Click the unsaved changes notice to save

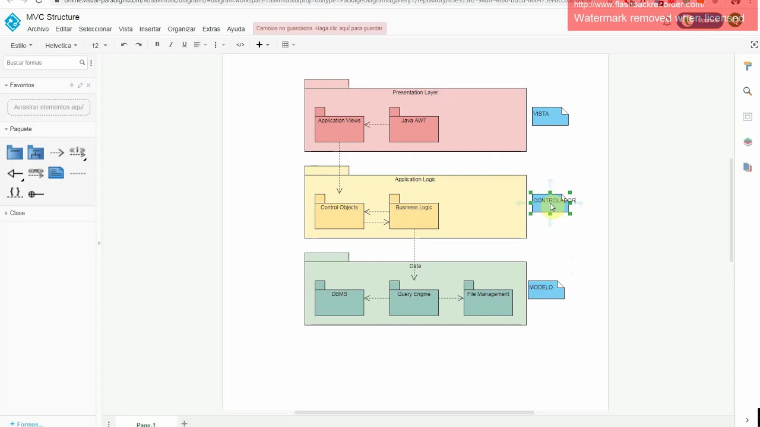click(x=319, y=28)
